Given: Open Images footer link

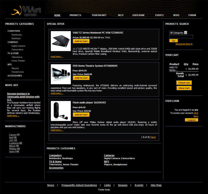Looking at the screenshot, I should click(x=123, y=185).
